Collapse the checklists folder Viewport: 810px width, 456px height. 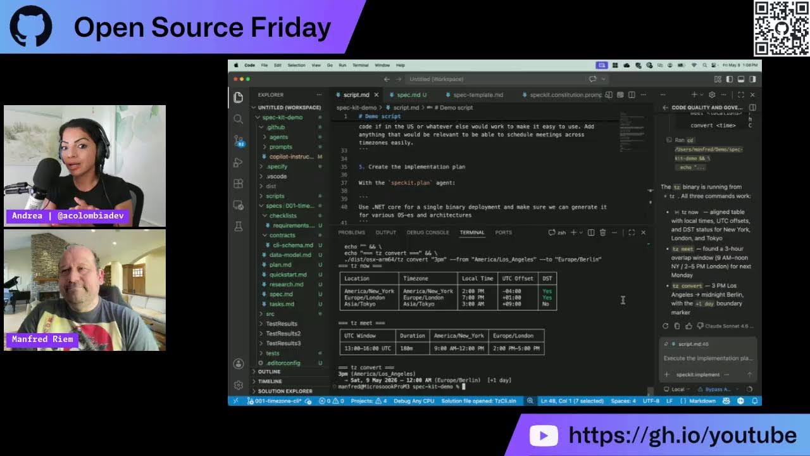pyautogui.click(x=265, y=215)
